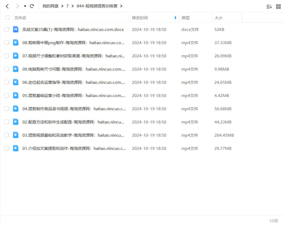Screen dimensions: 284x226
Task: Click the 264.45MB size cell
Action: point(224,135)
